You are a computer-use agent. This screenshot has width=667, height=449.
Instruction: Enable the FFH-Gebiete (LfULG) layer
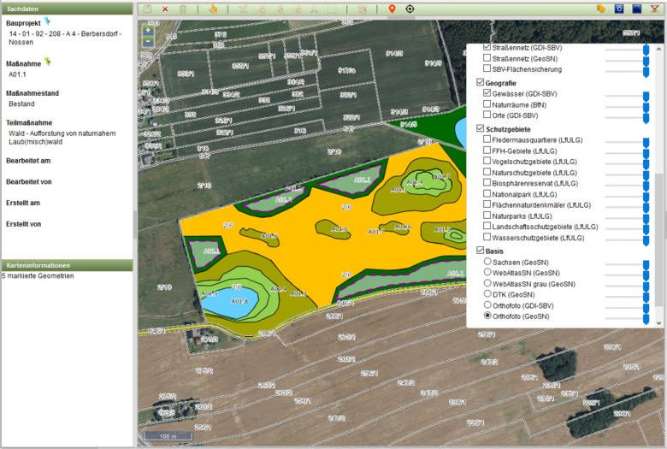coord(487,149)
